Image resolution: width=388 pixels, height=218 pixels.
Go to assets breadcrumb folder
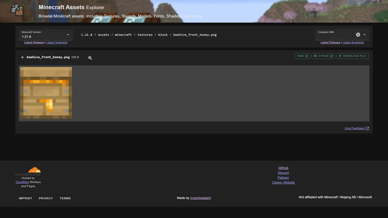tap(103, 35)
